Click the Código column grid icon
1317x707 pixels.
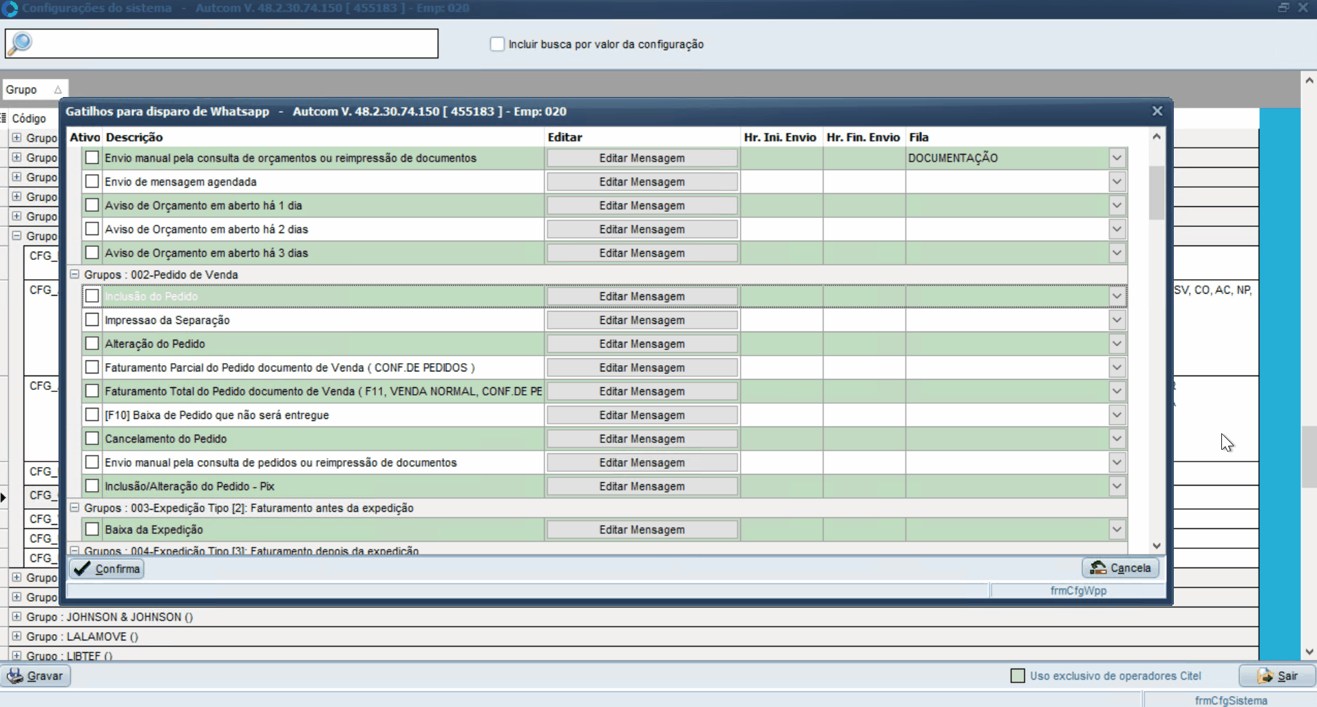click(4, 118)
